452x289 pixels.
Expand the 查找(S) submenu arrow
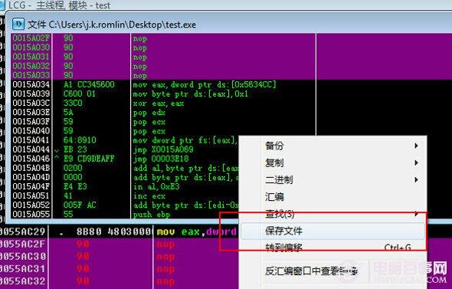pyautogui.click(x=416, y=214)
